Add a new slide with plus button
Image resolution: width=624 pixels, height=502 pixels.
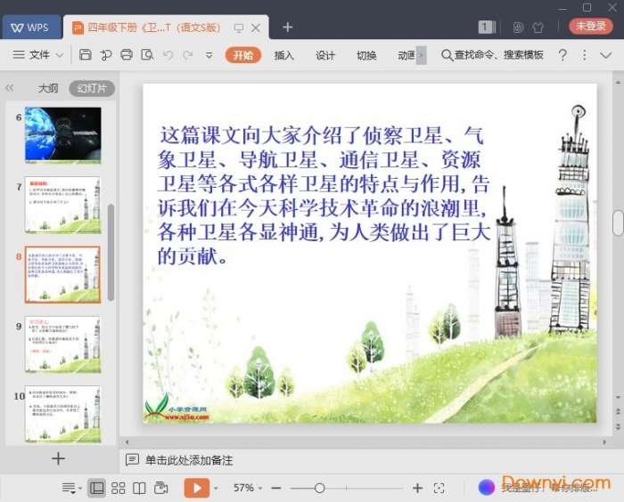click(58, 459)
